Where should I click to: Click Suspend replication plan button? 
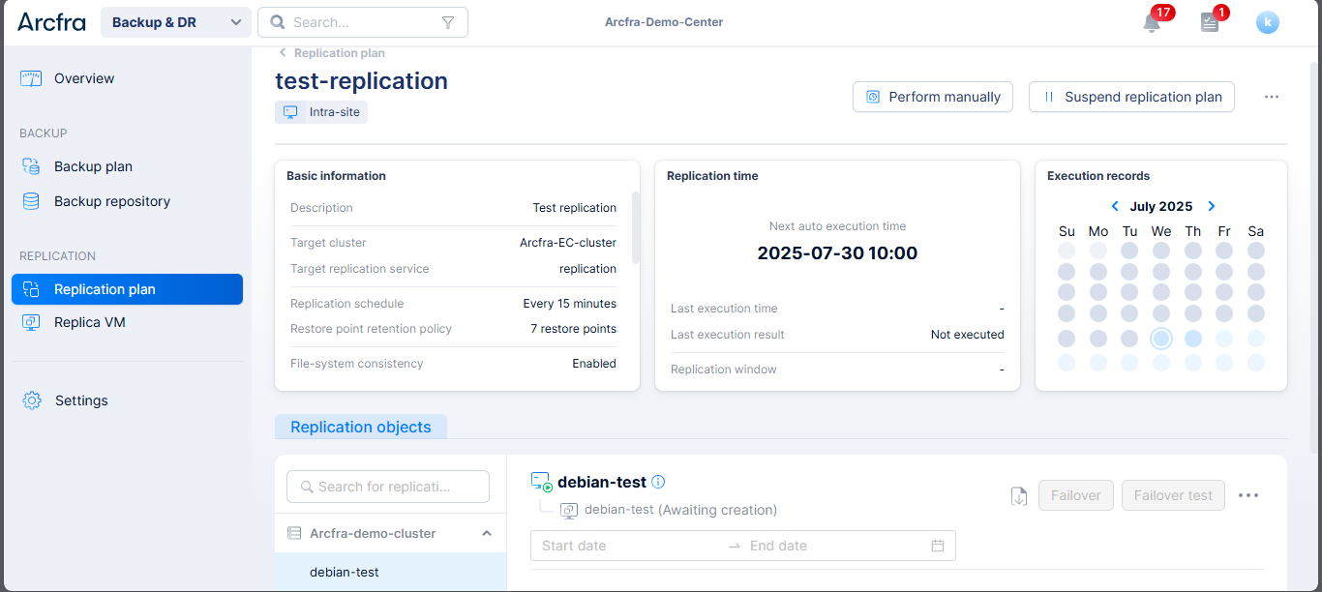1131,97
